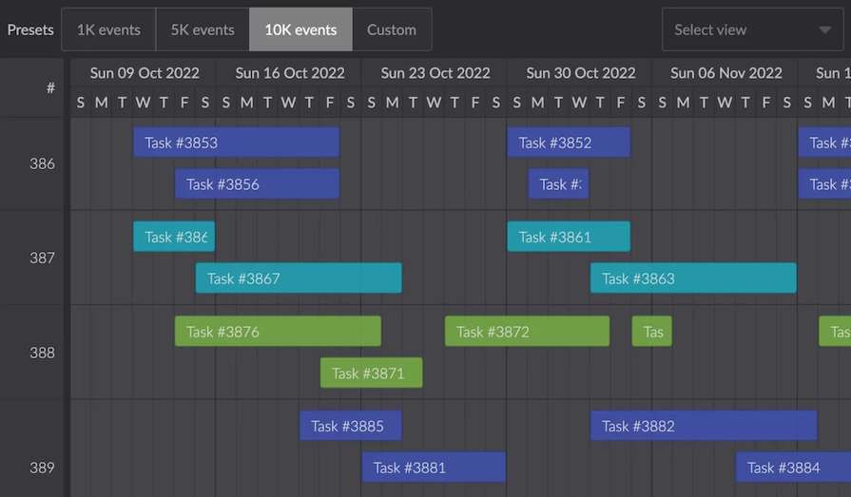Image resolution: width=851 pixels, height=497 pixels.
Task: Open the Custom preset option
Action: click(x=392, y=29)
